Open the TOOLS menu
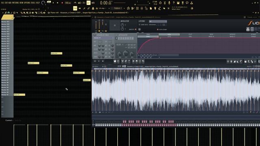Screen dimensions: 260x146 coord(33,3)
